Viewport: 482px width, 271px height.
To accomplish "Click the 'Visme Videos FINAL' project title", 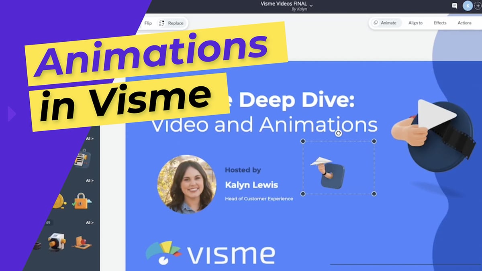I will point(284,4).
